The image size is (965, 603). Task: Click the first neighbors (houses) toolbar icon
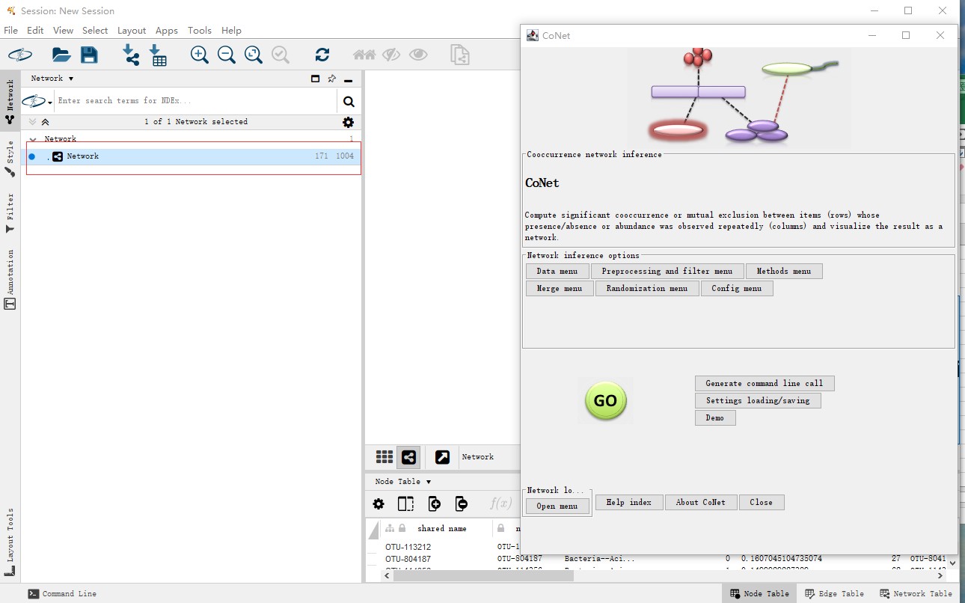pos(364,55)
